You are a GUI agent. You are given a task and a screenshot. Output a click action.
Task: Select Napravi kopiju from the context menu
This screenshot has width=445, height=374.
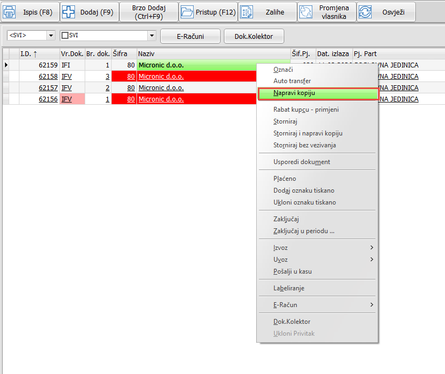tap(317, 93)
